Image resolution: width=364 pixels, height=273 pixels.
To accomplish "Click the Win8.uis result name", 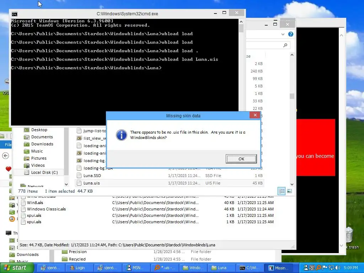I will [x=35, y=203].
